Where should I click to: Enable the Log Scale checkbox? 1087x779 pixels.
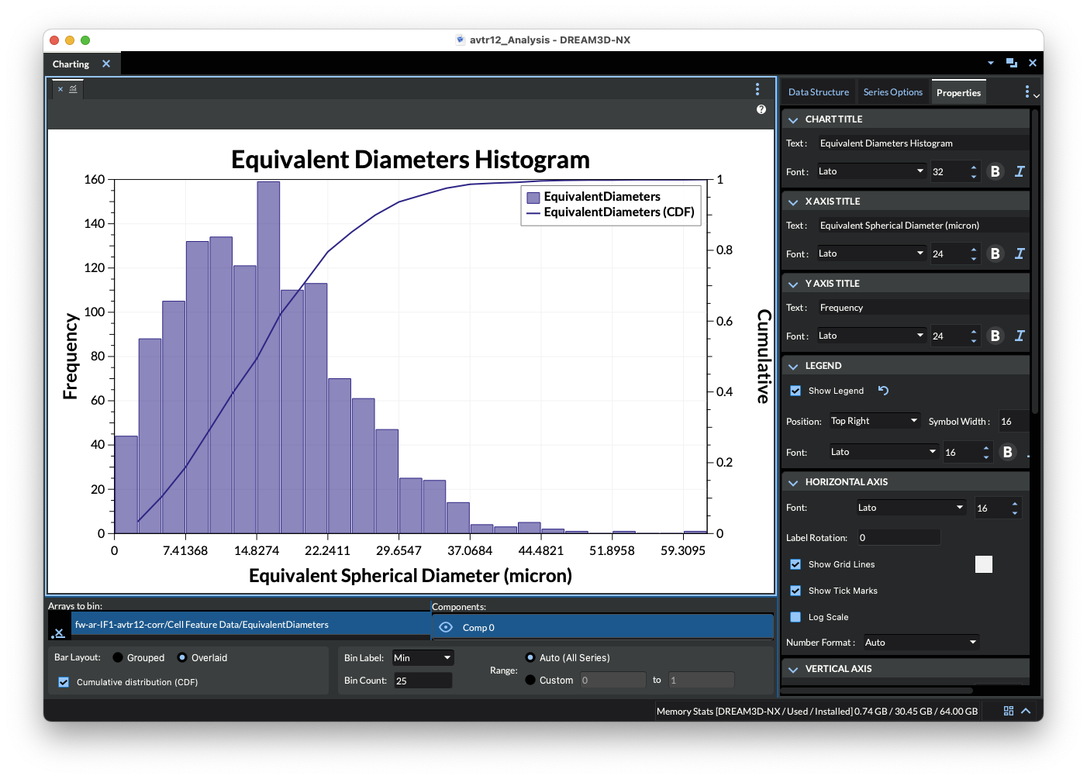tap(795, 617)
